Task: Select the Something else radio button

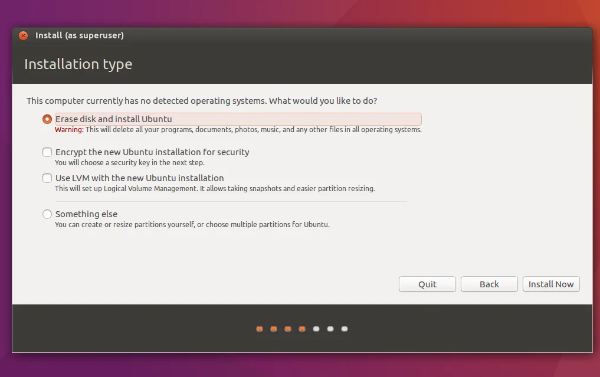Action: 47,214
